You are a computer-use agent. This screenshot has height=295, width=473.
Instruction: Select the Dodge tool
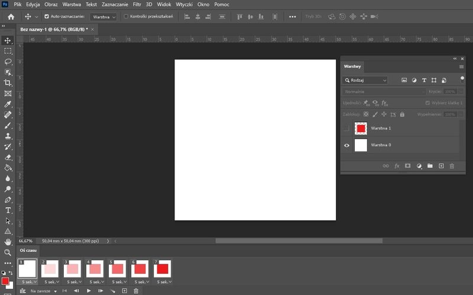pyautogui.click(x=8, y=189)
